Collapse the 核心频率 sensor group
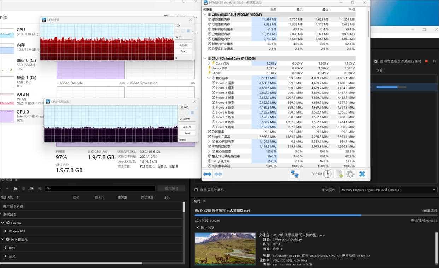 coord(209,78)
